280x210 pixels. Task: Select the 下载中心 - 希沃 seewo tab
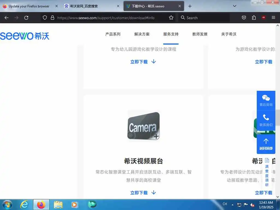(x=148, y=6)
